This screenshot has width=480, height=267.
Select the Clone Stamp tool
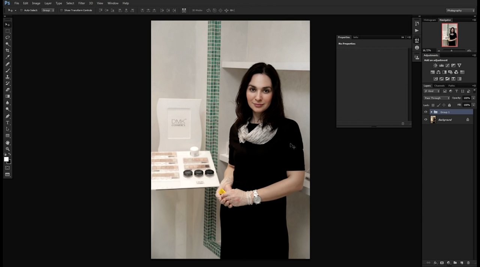coord(7,77)
